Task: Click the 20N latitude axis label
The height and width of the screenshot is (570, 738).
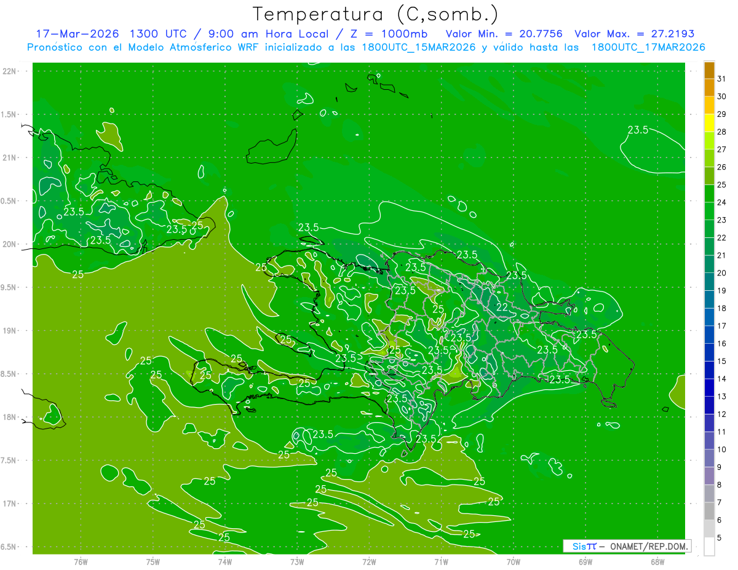Action: click(9, 244)
